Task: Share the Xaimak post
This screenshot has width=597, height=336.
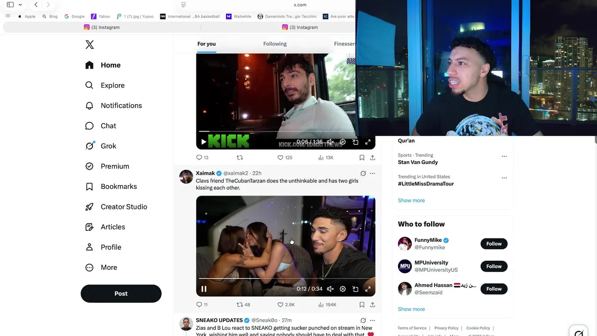Action: pyautogui.click(x=372, y=305)
